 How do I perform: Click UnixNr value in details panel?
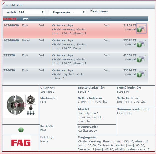click(47, 92)
